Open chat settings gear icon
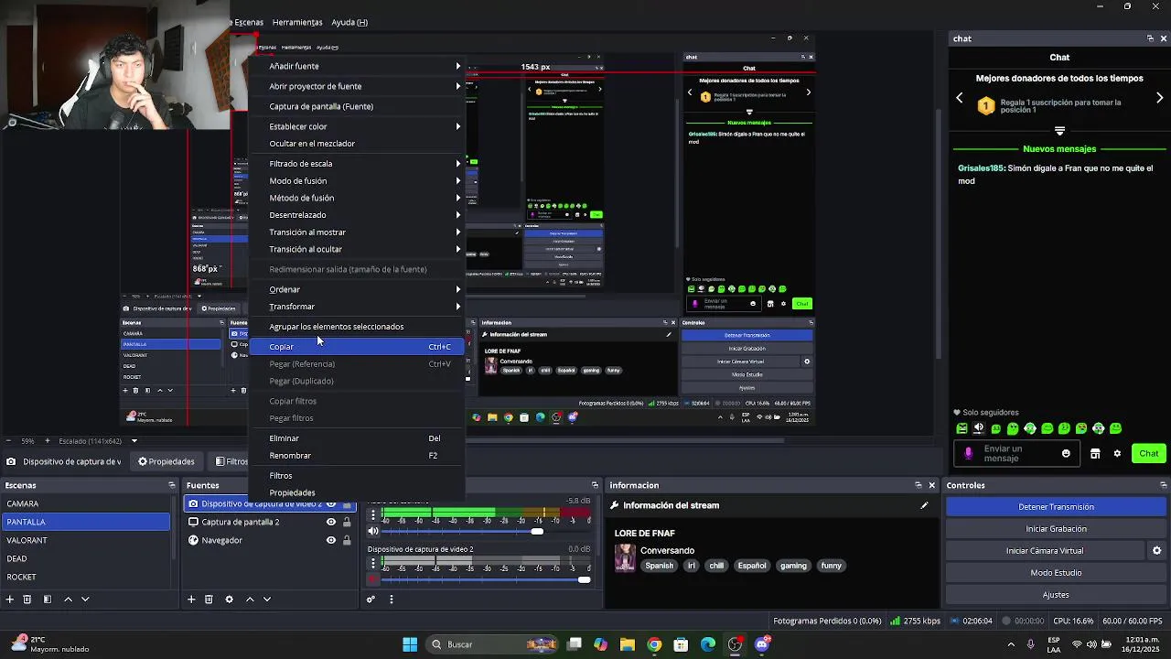1171x659 pixels. (1117, 453)
